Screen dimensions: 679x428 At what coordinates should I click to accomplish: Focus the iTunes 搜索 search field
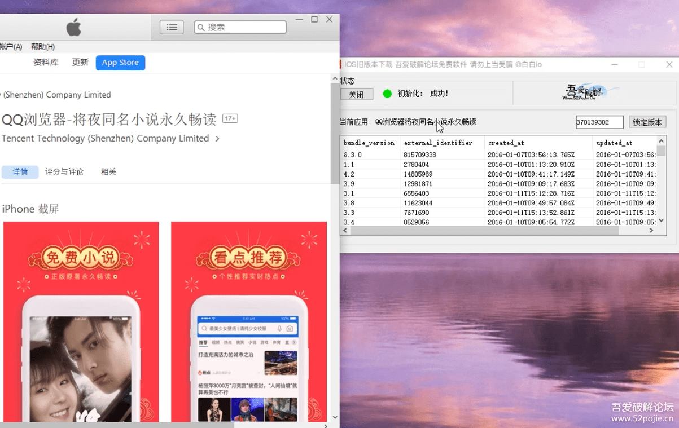(x=240, y=27)
